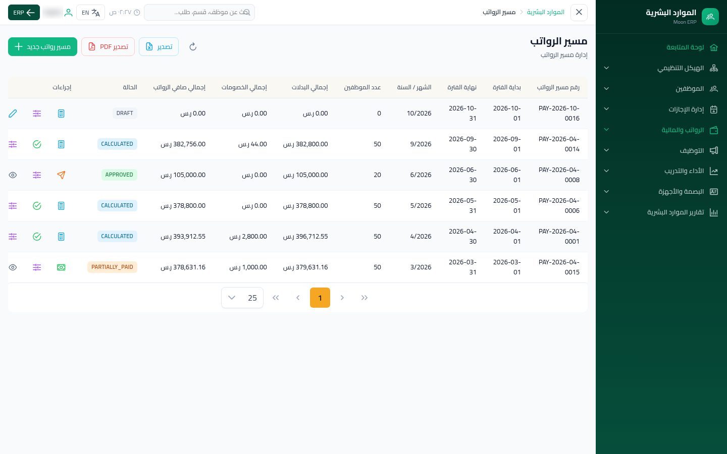View details eye icon in 3/2026 row
The height and width of the screenshot is (454, 727).
13,267
